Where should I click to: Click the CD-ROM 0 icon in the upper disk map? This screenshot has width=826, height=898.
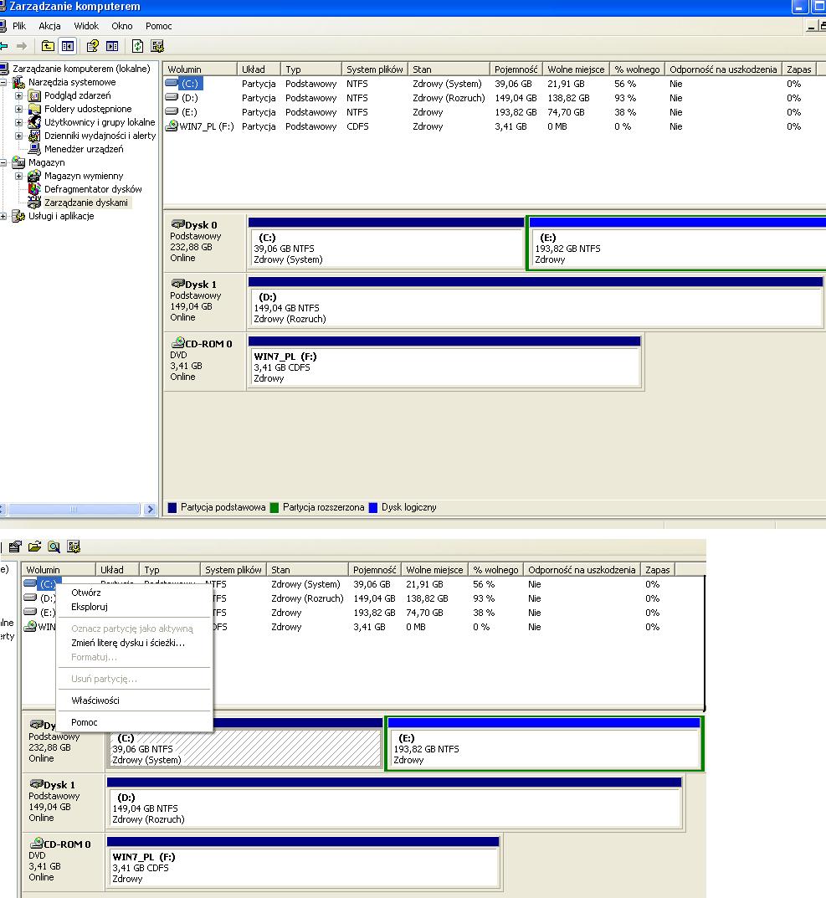click(177, 342)
